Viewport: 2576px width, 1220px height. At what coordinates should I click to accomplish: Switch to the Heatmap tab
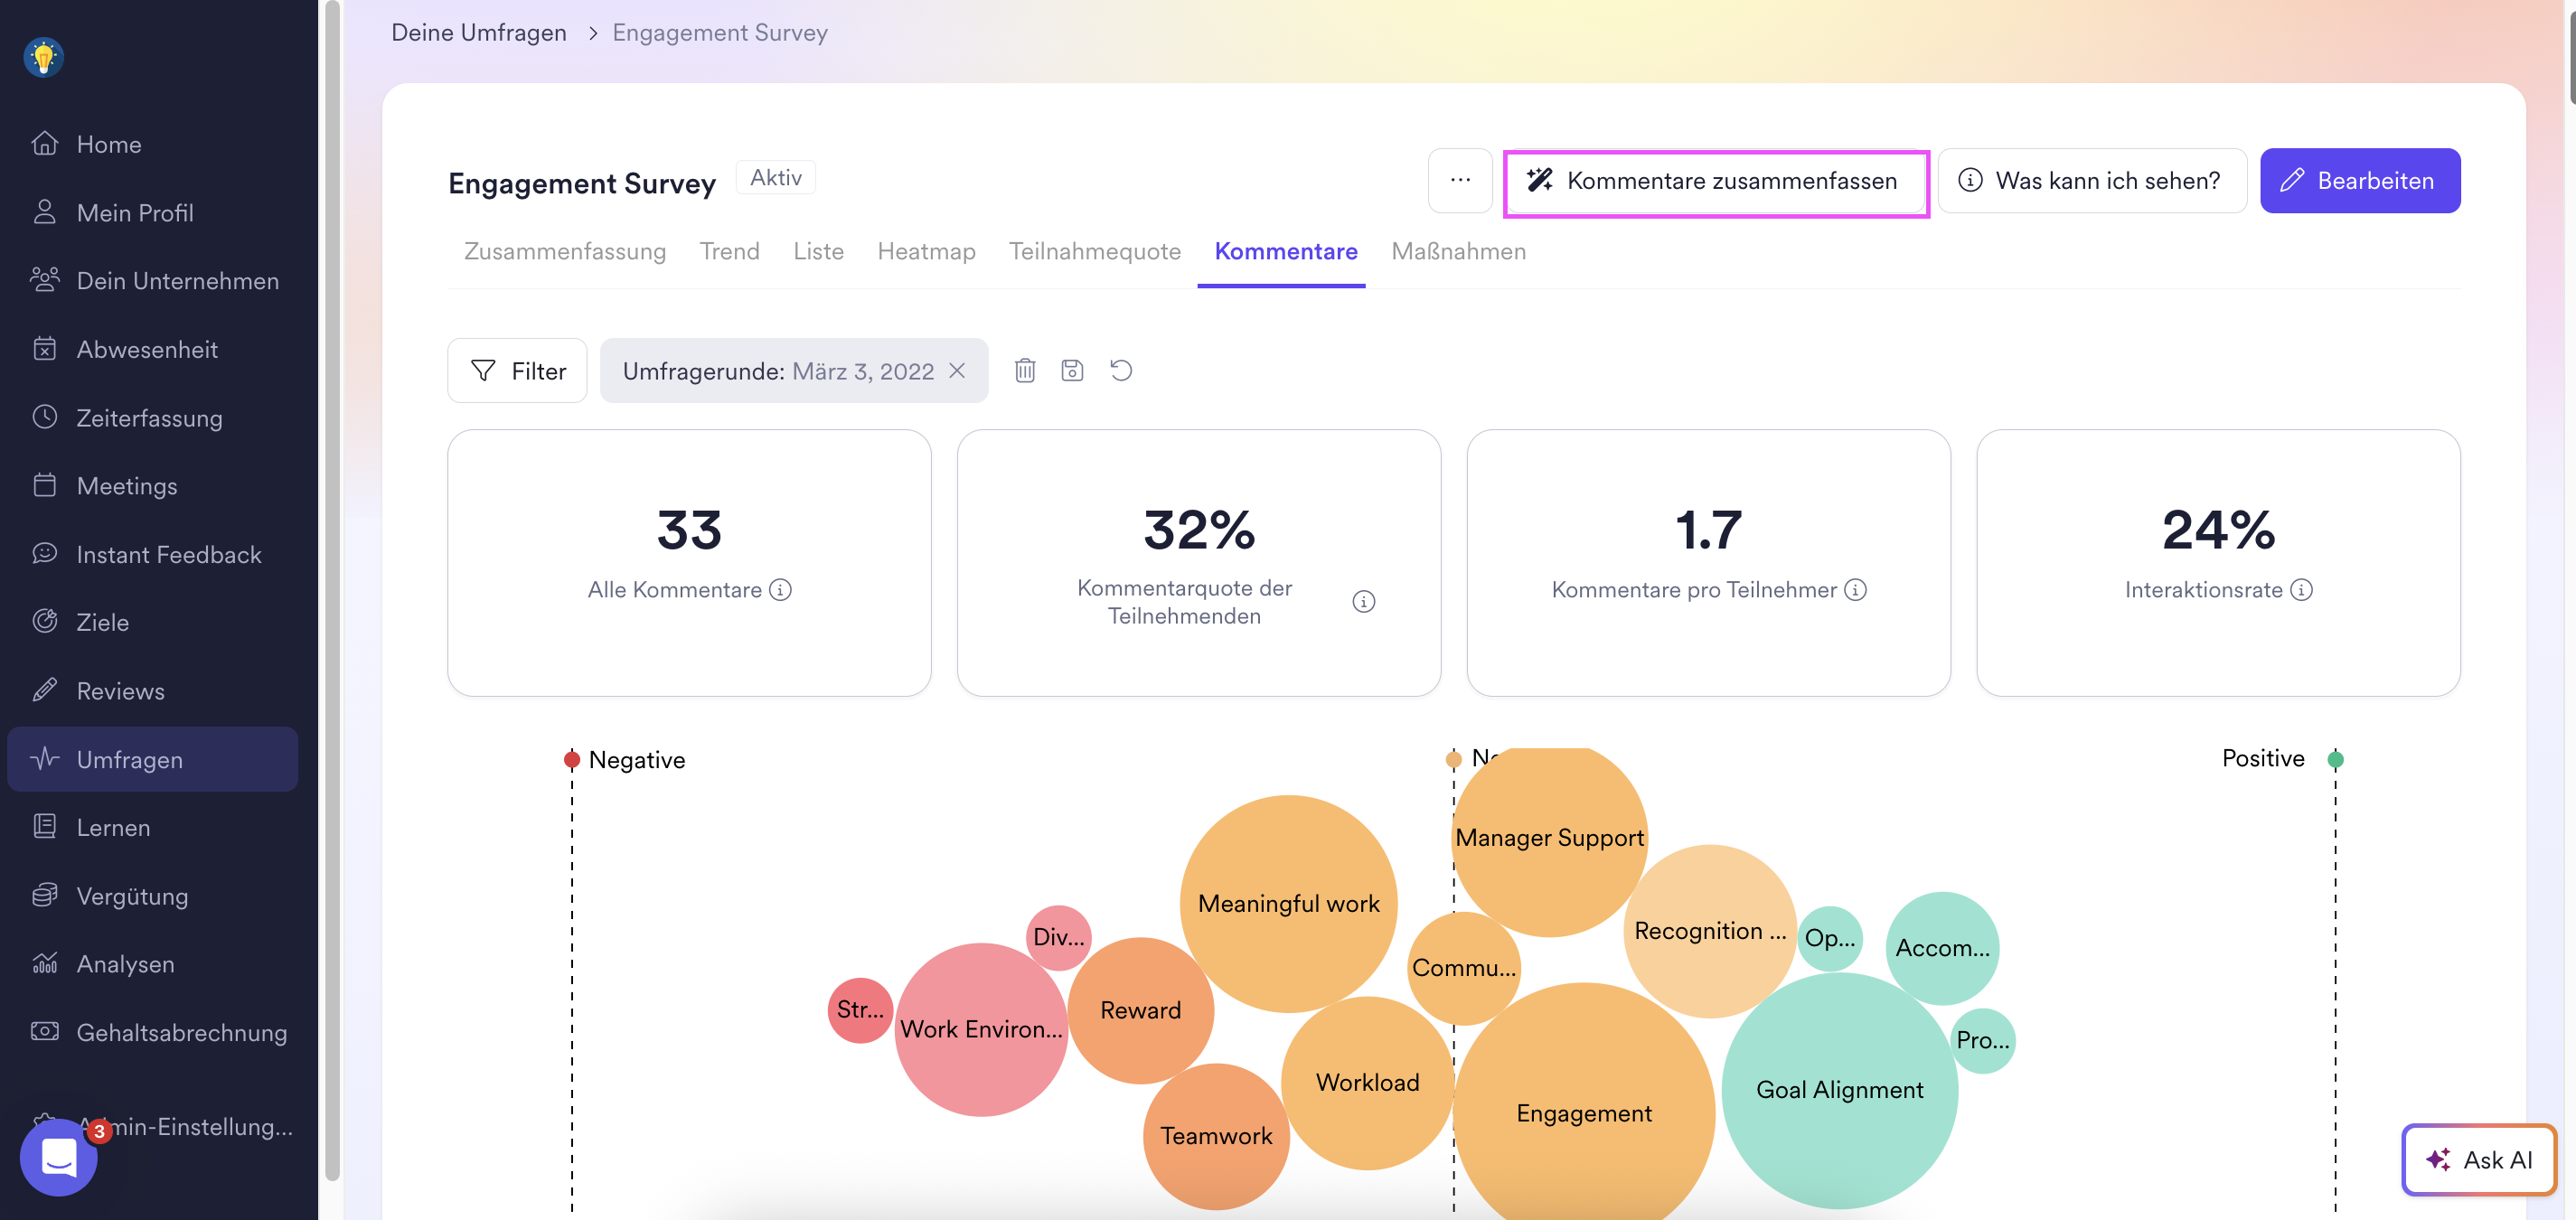pyautogui.click(x=926, y=252)
